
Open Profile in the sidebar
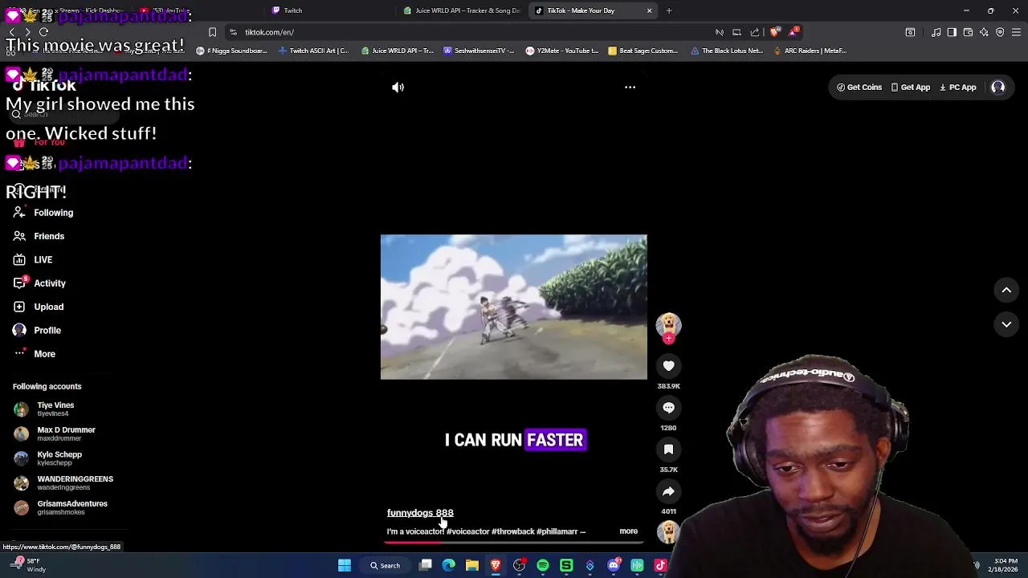tap(37, 330)
